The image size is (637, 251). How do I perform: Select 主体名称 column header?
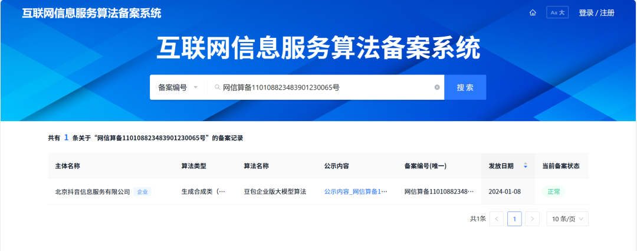coord(67,166)
